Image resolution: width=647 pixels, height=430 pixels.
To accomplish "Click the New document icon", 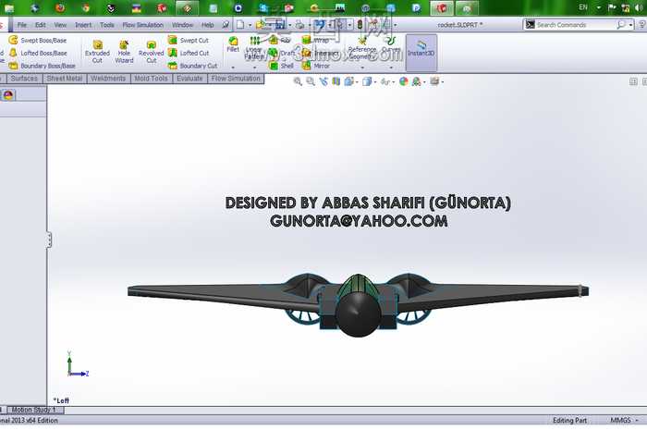I will tap(240, 25).
